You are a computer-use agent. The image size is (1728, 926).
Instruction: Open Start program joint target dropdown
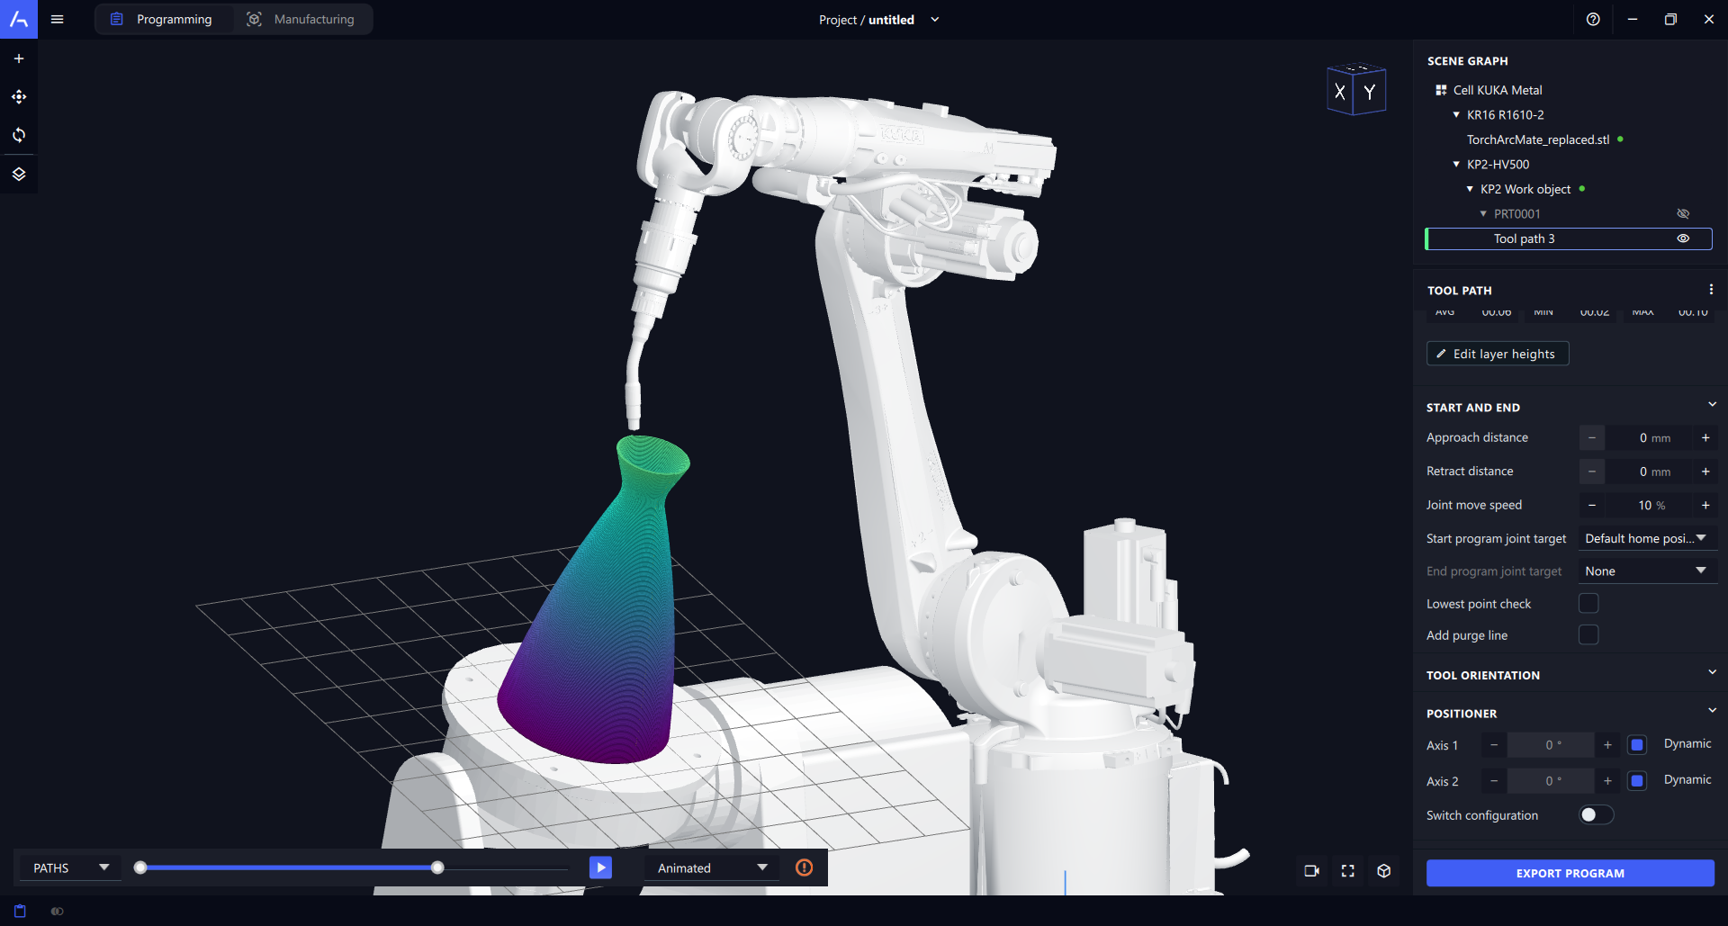(x=1646, y=538)
